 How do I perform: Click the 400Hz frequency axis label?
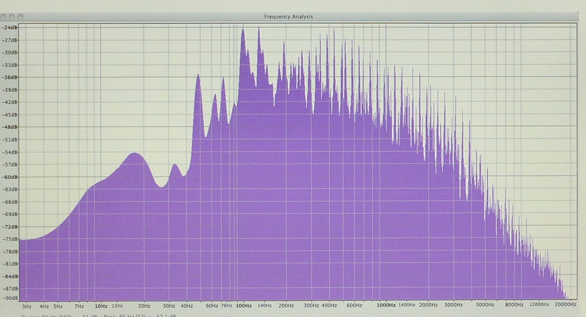coord(329,306)
